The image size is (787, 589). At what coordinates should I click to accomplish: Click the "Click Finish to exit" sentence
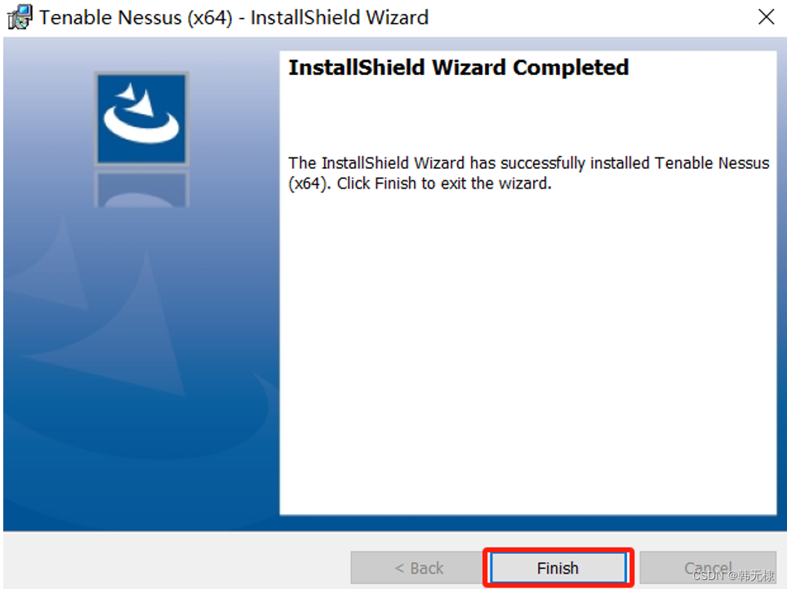pos(444,184)
